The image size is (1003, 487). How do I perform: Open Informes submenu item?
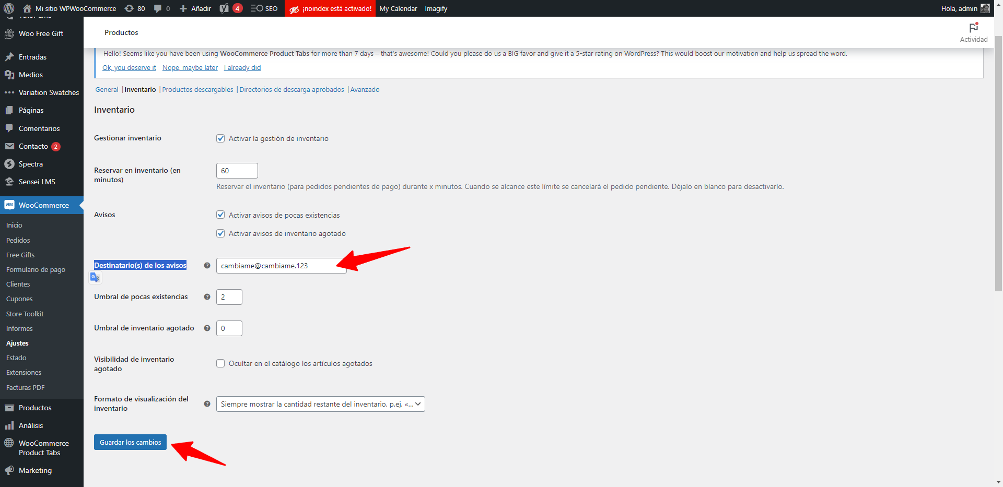[x=19, y=329]
